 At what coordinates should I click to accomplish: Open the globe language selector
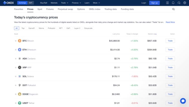[184, 3]
